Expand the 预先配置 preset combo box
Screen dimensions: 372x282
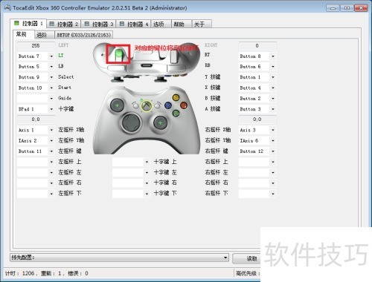[119, 258]
